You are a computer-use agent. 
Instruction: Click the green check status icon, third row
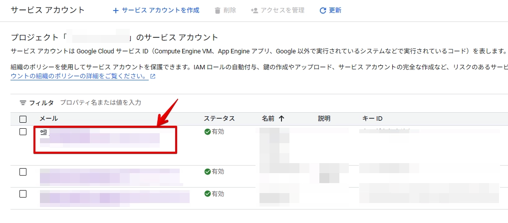click(x=208, y=194)
